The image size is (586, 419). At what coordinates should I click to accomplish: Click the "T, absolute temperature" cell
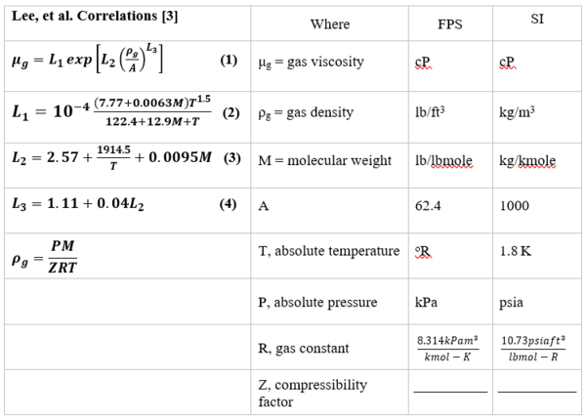(329, 251)
